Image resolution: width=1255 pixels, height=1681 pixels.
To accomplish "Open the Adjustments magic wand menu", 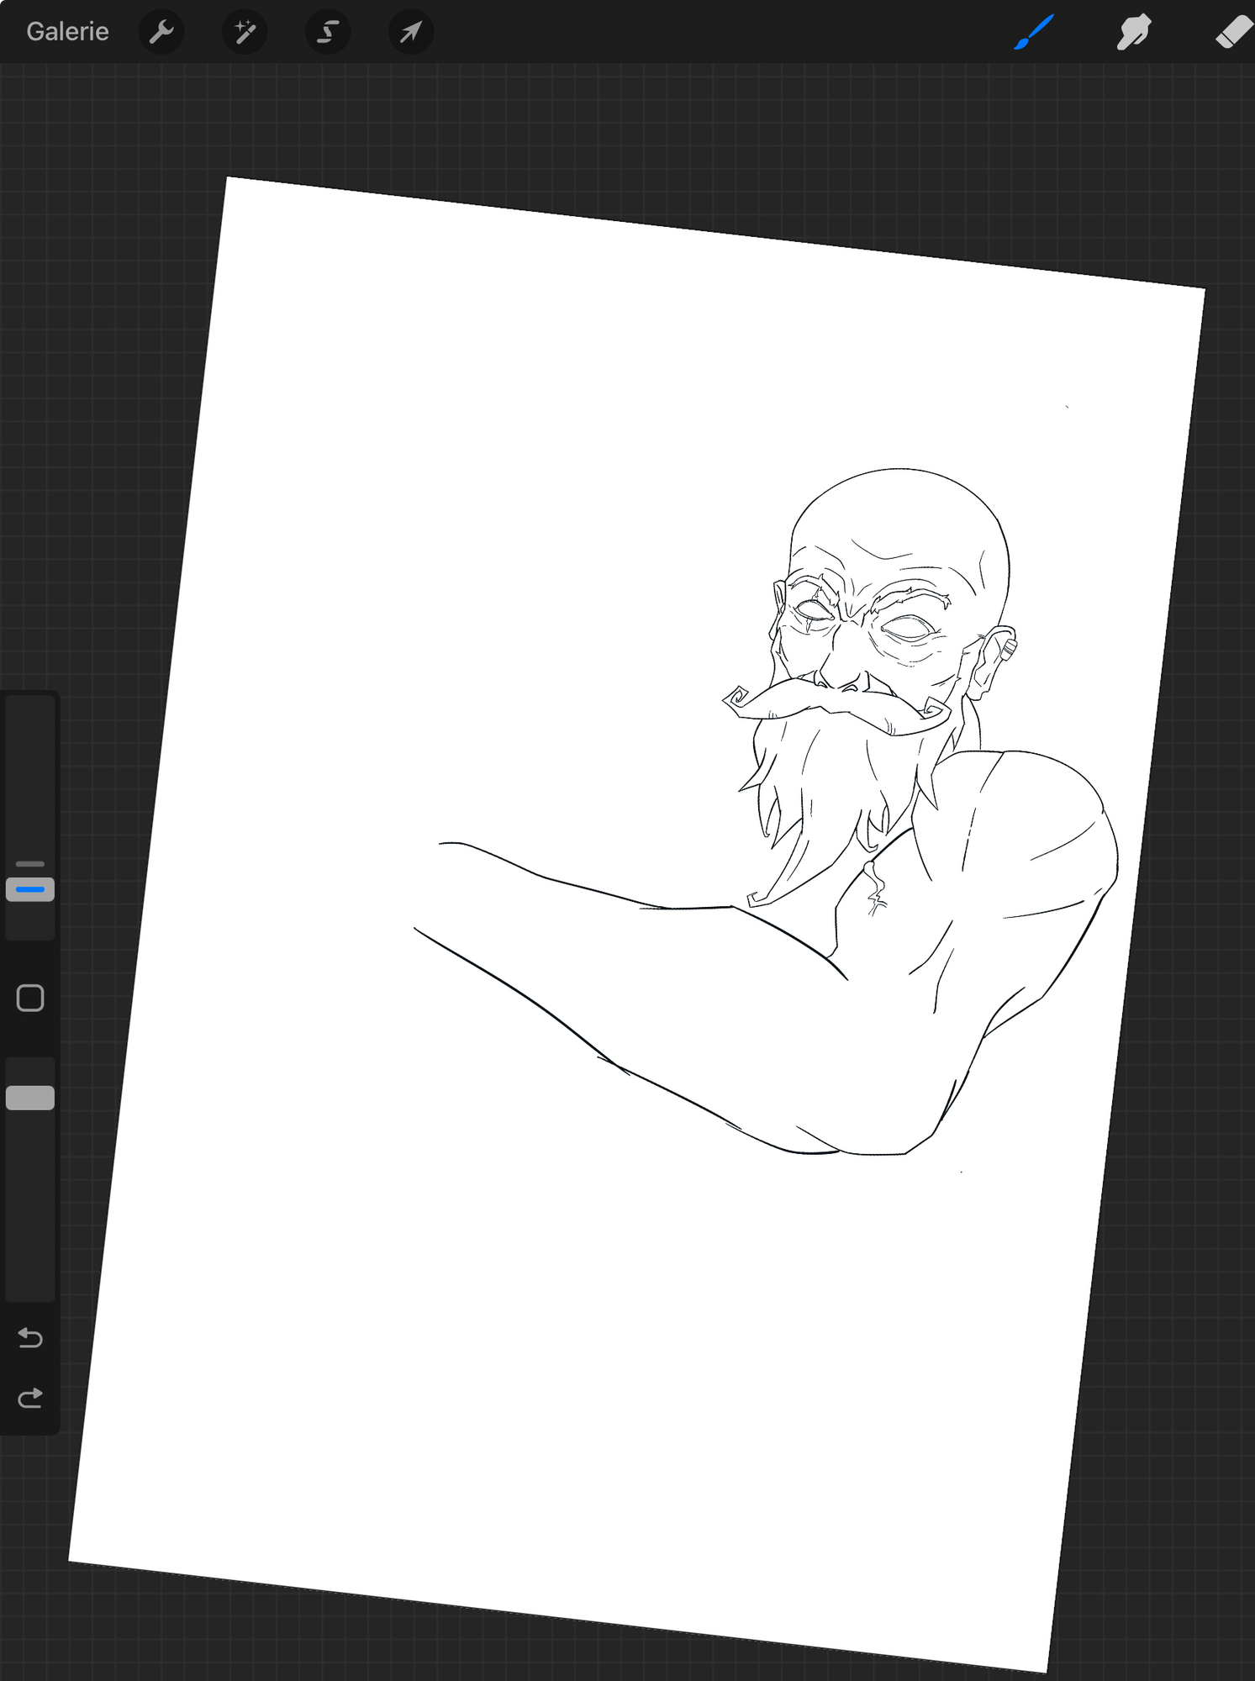I will tap(245, 32).
